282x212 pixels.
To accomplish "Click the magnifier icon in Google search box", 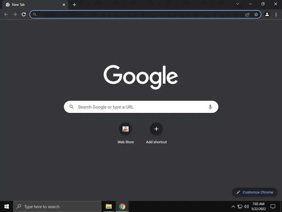I will pos(71,107).
